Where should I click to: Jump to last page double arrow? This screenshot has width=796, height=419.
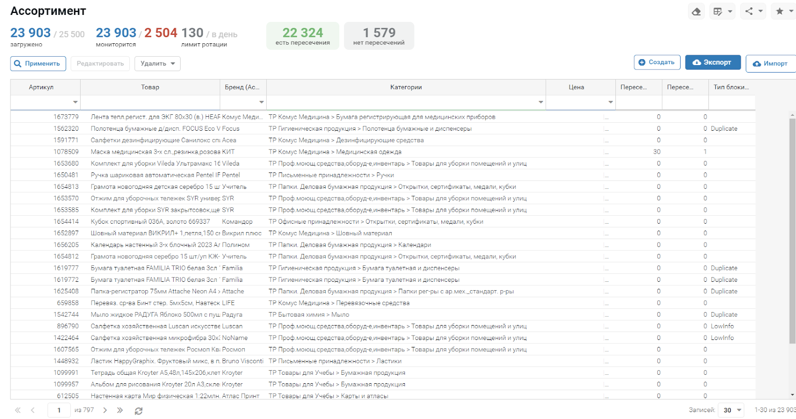120,410
